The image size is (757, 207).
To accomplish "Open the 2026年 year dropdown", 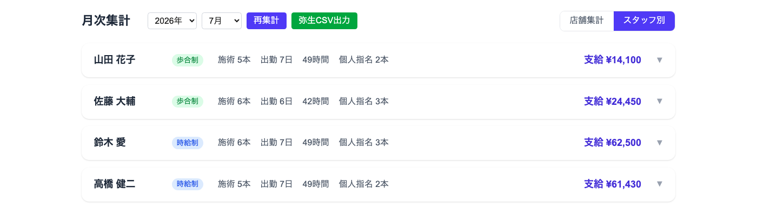I will click(x=172, y=21).
